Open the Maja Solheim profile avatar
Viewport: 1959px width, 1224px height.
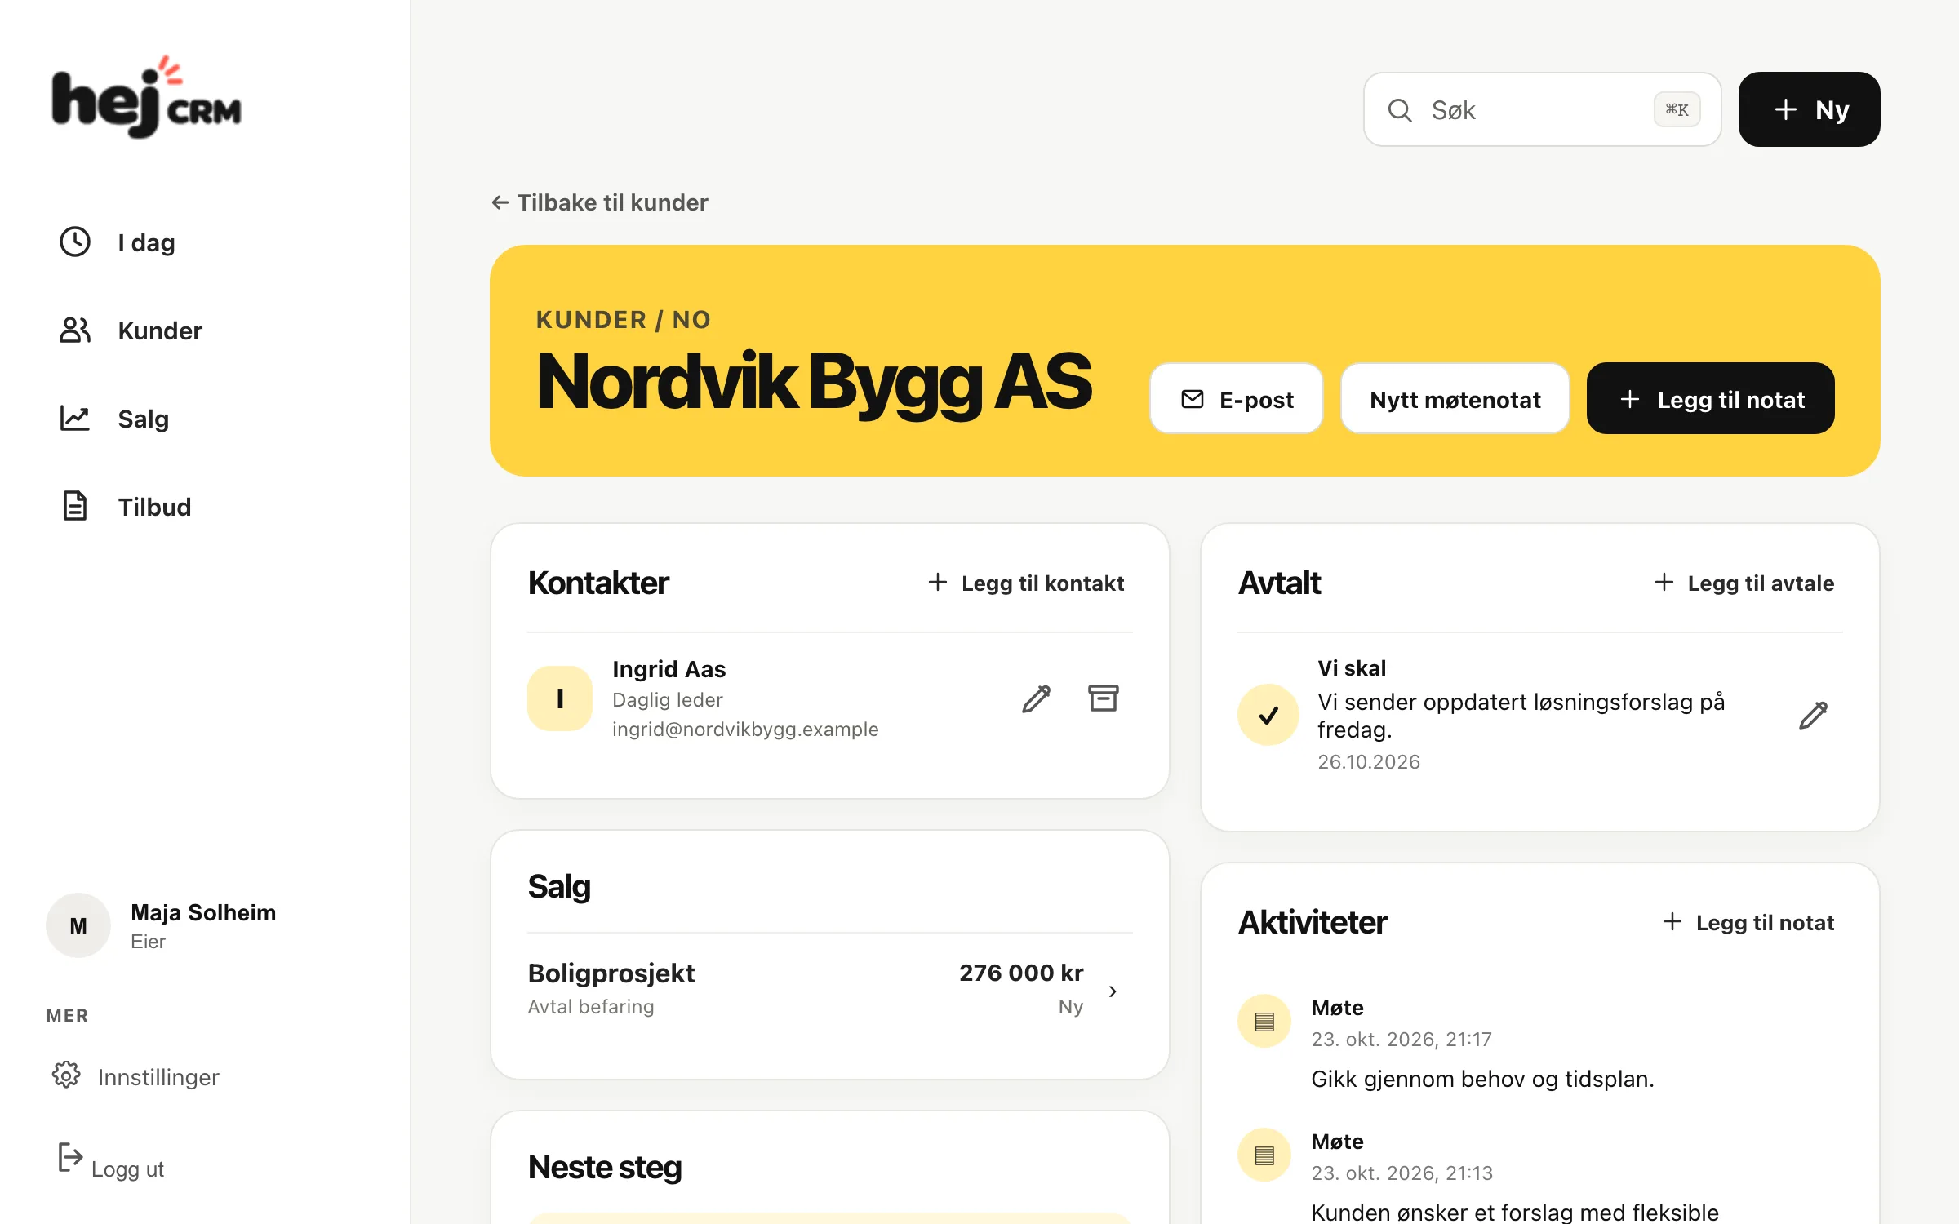point(78,925)
